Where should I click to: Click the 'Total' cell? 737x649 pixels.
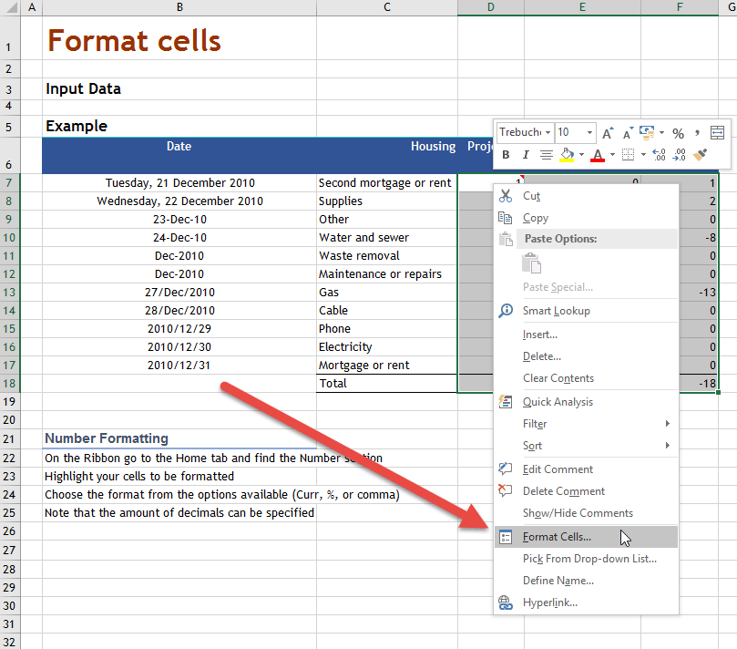(387, 383)
